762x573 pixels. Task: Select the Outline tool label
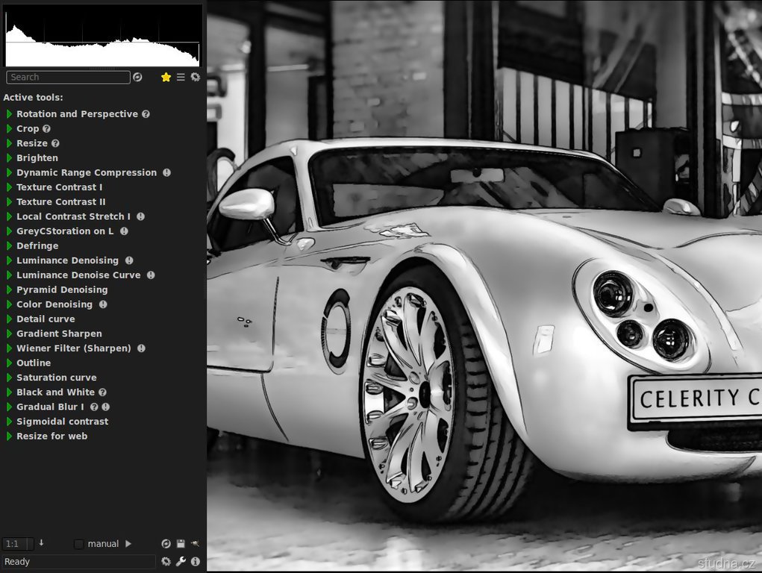point(34,363)
